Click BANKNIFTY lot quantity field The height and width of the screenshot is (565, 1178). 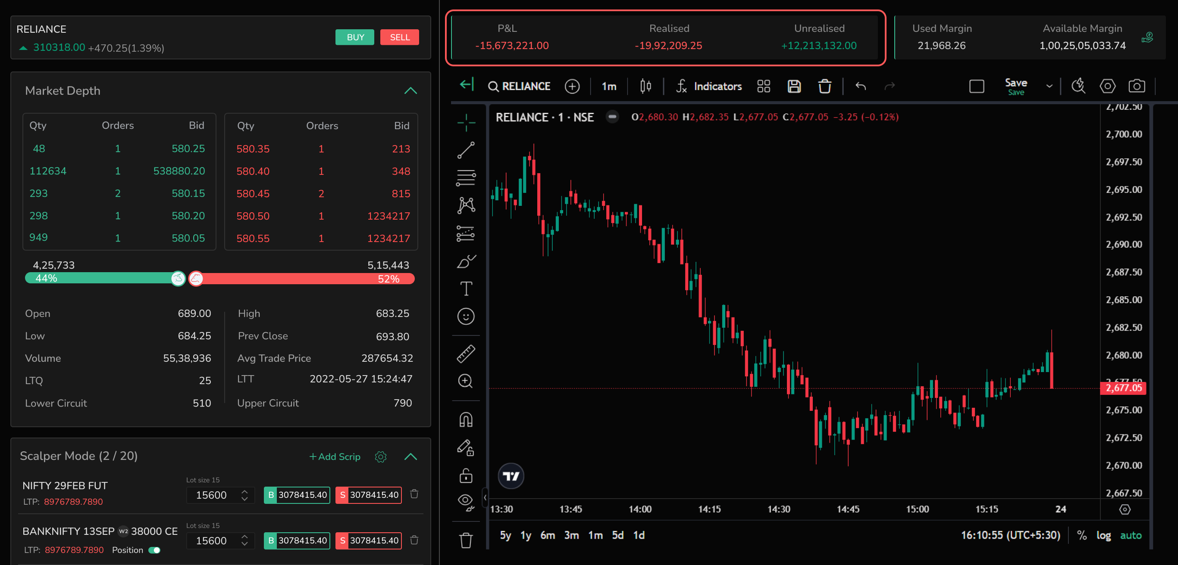[220, 540]
